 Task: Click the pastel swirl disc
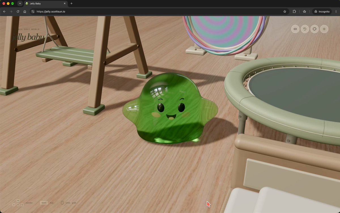pos(226,32)
